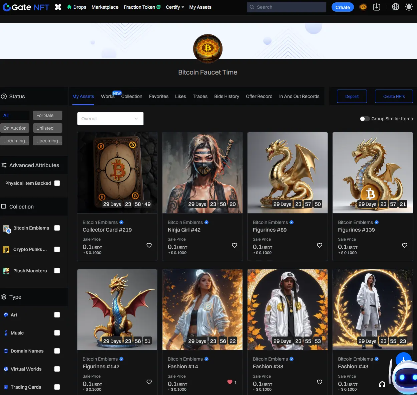Click the Status section target icon
Viewport: 417px width, 395px height.
[x=4, y=96]
